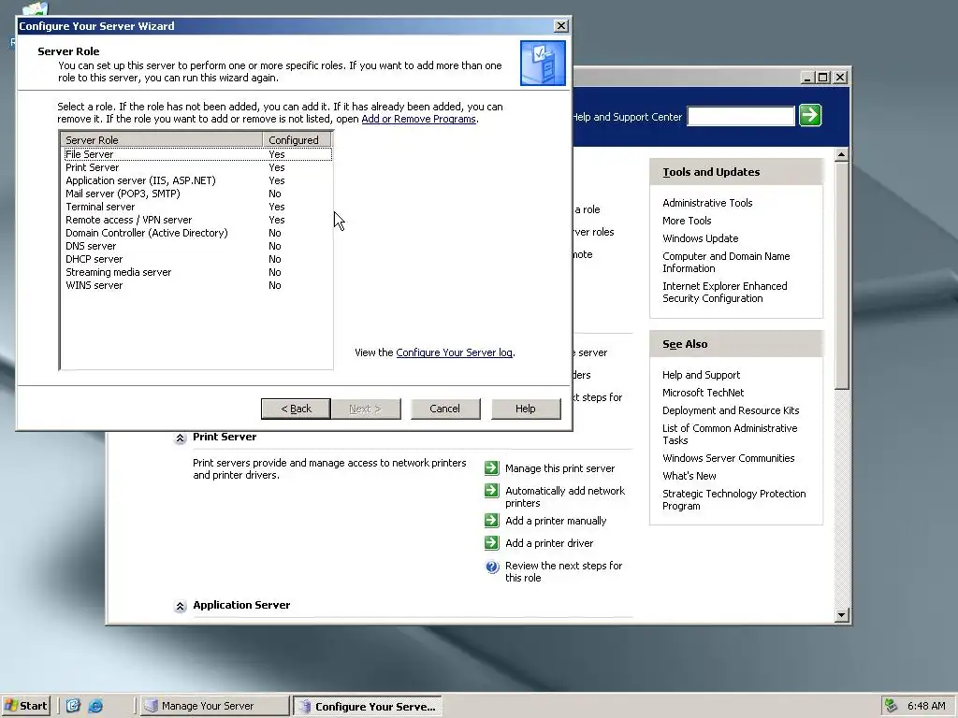
Task: Select Domain Controller (Active Directory) role
Action: pyautogui.click(x=197, y=233)
